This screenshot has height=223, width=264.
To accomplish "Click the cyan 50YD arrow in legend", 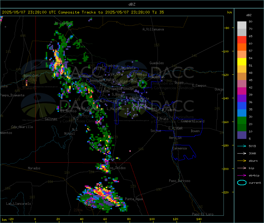I will click(242, 146).
